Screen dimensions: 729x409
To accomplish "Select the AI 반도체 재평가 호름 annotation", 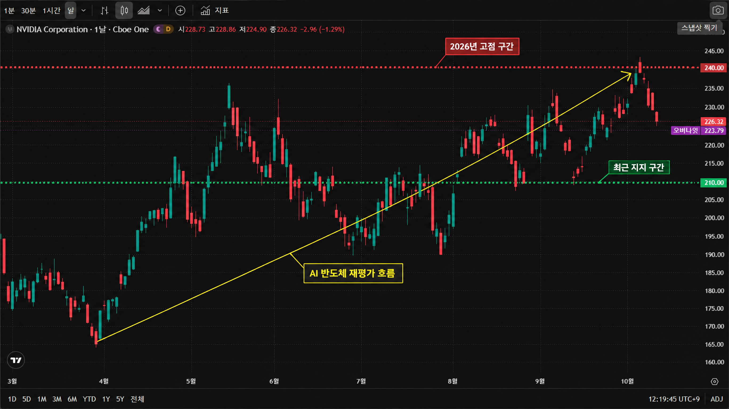I will pos(353,273).
